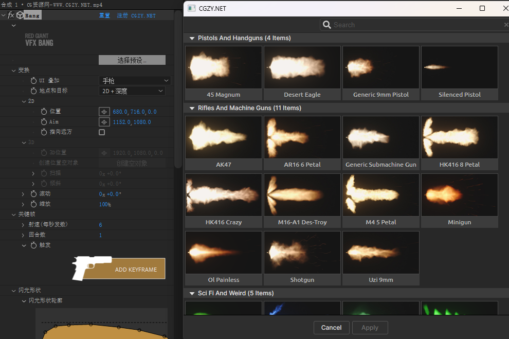Select the Shotgun preset
The width and height of the screenshot is (509, 339).
[x=302, y=258]
